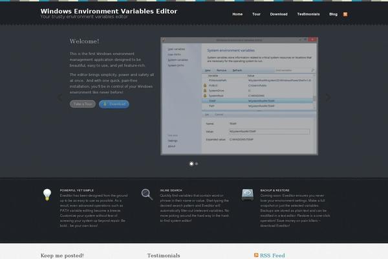
Task: Click the Testimonials section heading
Action: point(164,256)
